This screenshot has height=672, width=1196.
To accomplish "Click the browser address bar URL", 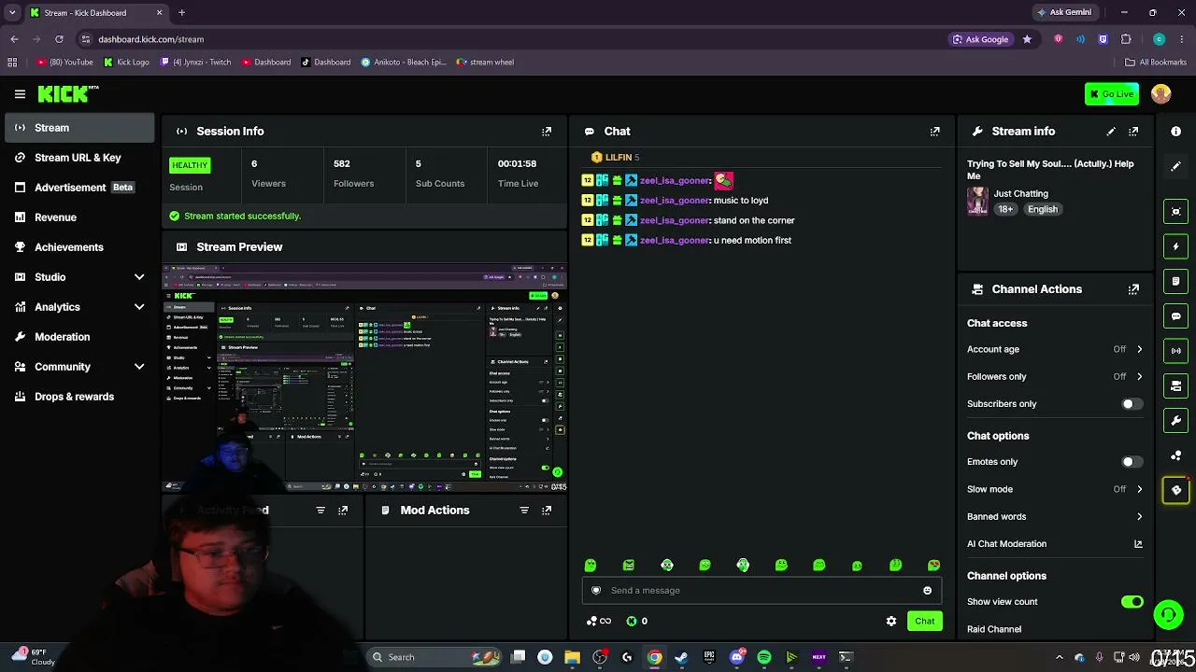I will pos(150,39).
